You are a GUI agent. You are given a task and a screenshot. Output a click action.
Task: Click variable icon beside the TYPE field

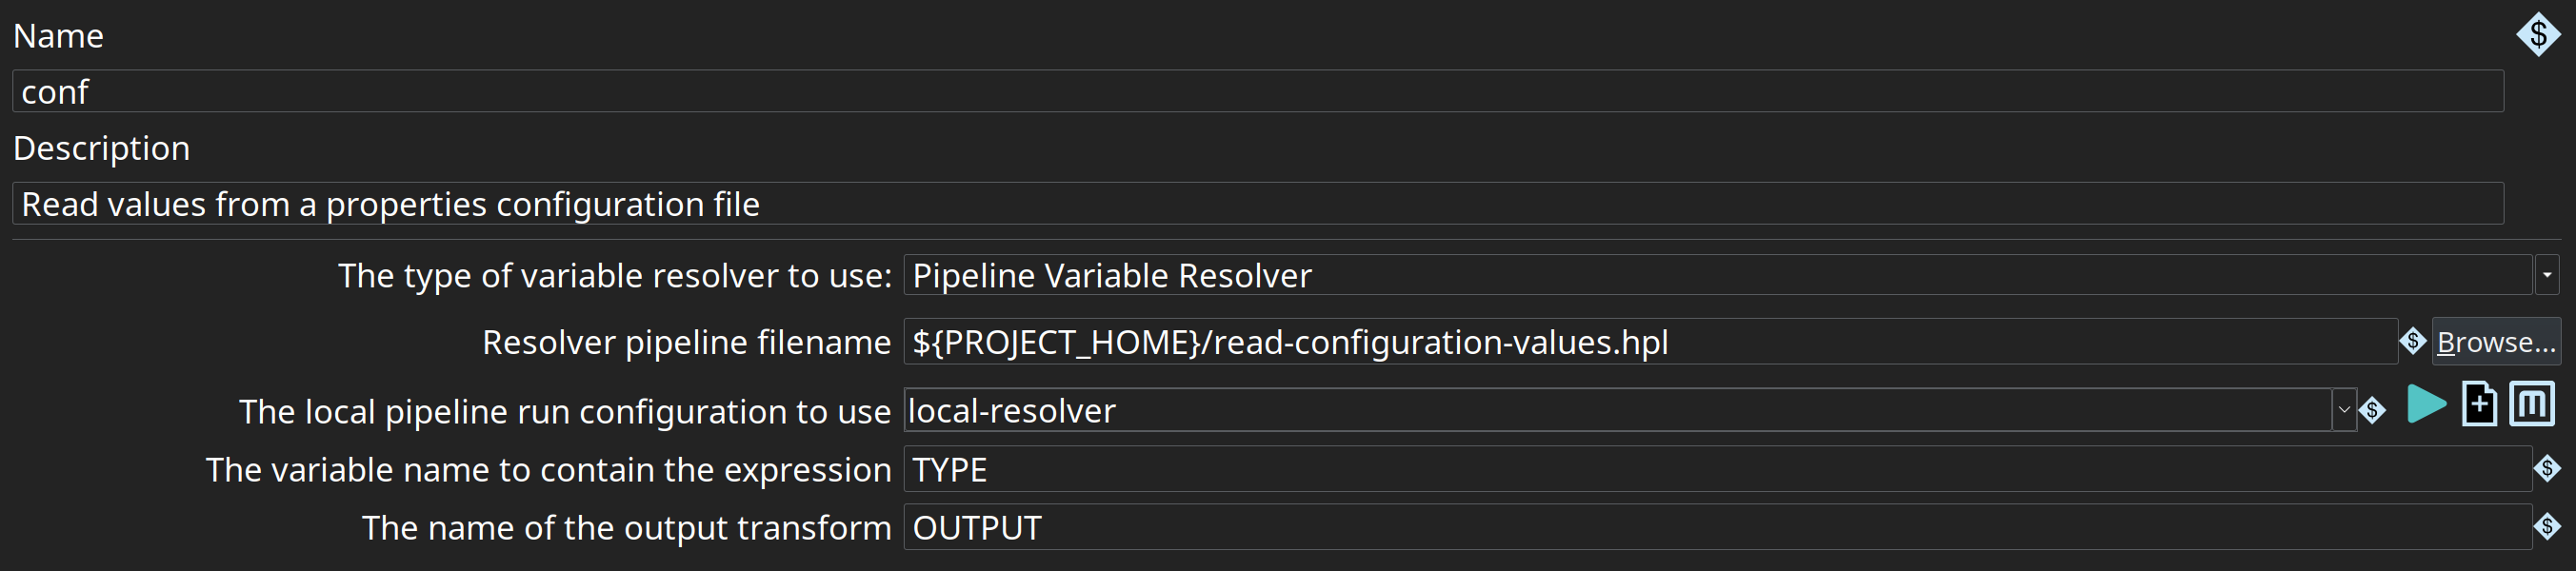[x=2547, y=468]
